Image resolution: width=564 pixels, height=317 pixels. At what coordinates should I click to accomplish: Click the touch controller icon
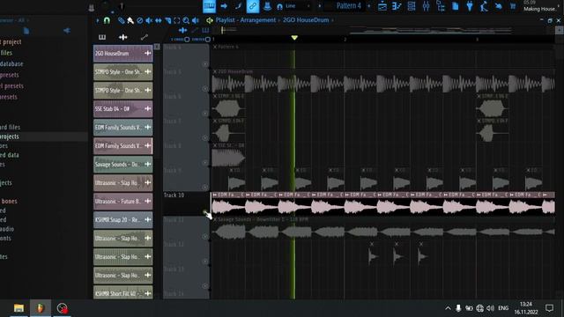[498, 6]
